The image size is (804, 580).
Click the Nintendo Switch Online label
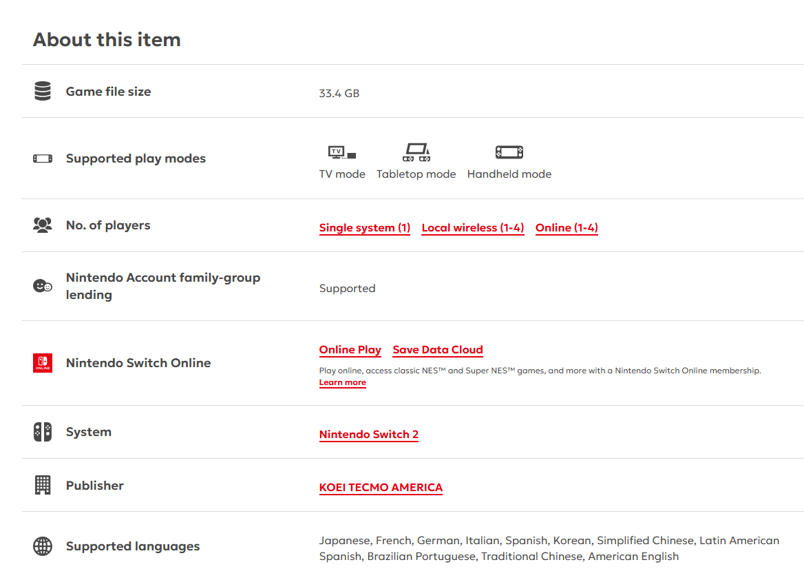click(138, 363)
